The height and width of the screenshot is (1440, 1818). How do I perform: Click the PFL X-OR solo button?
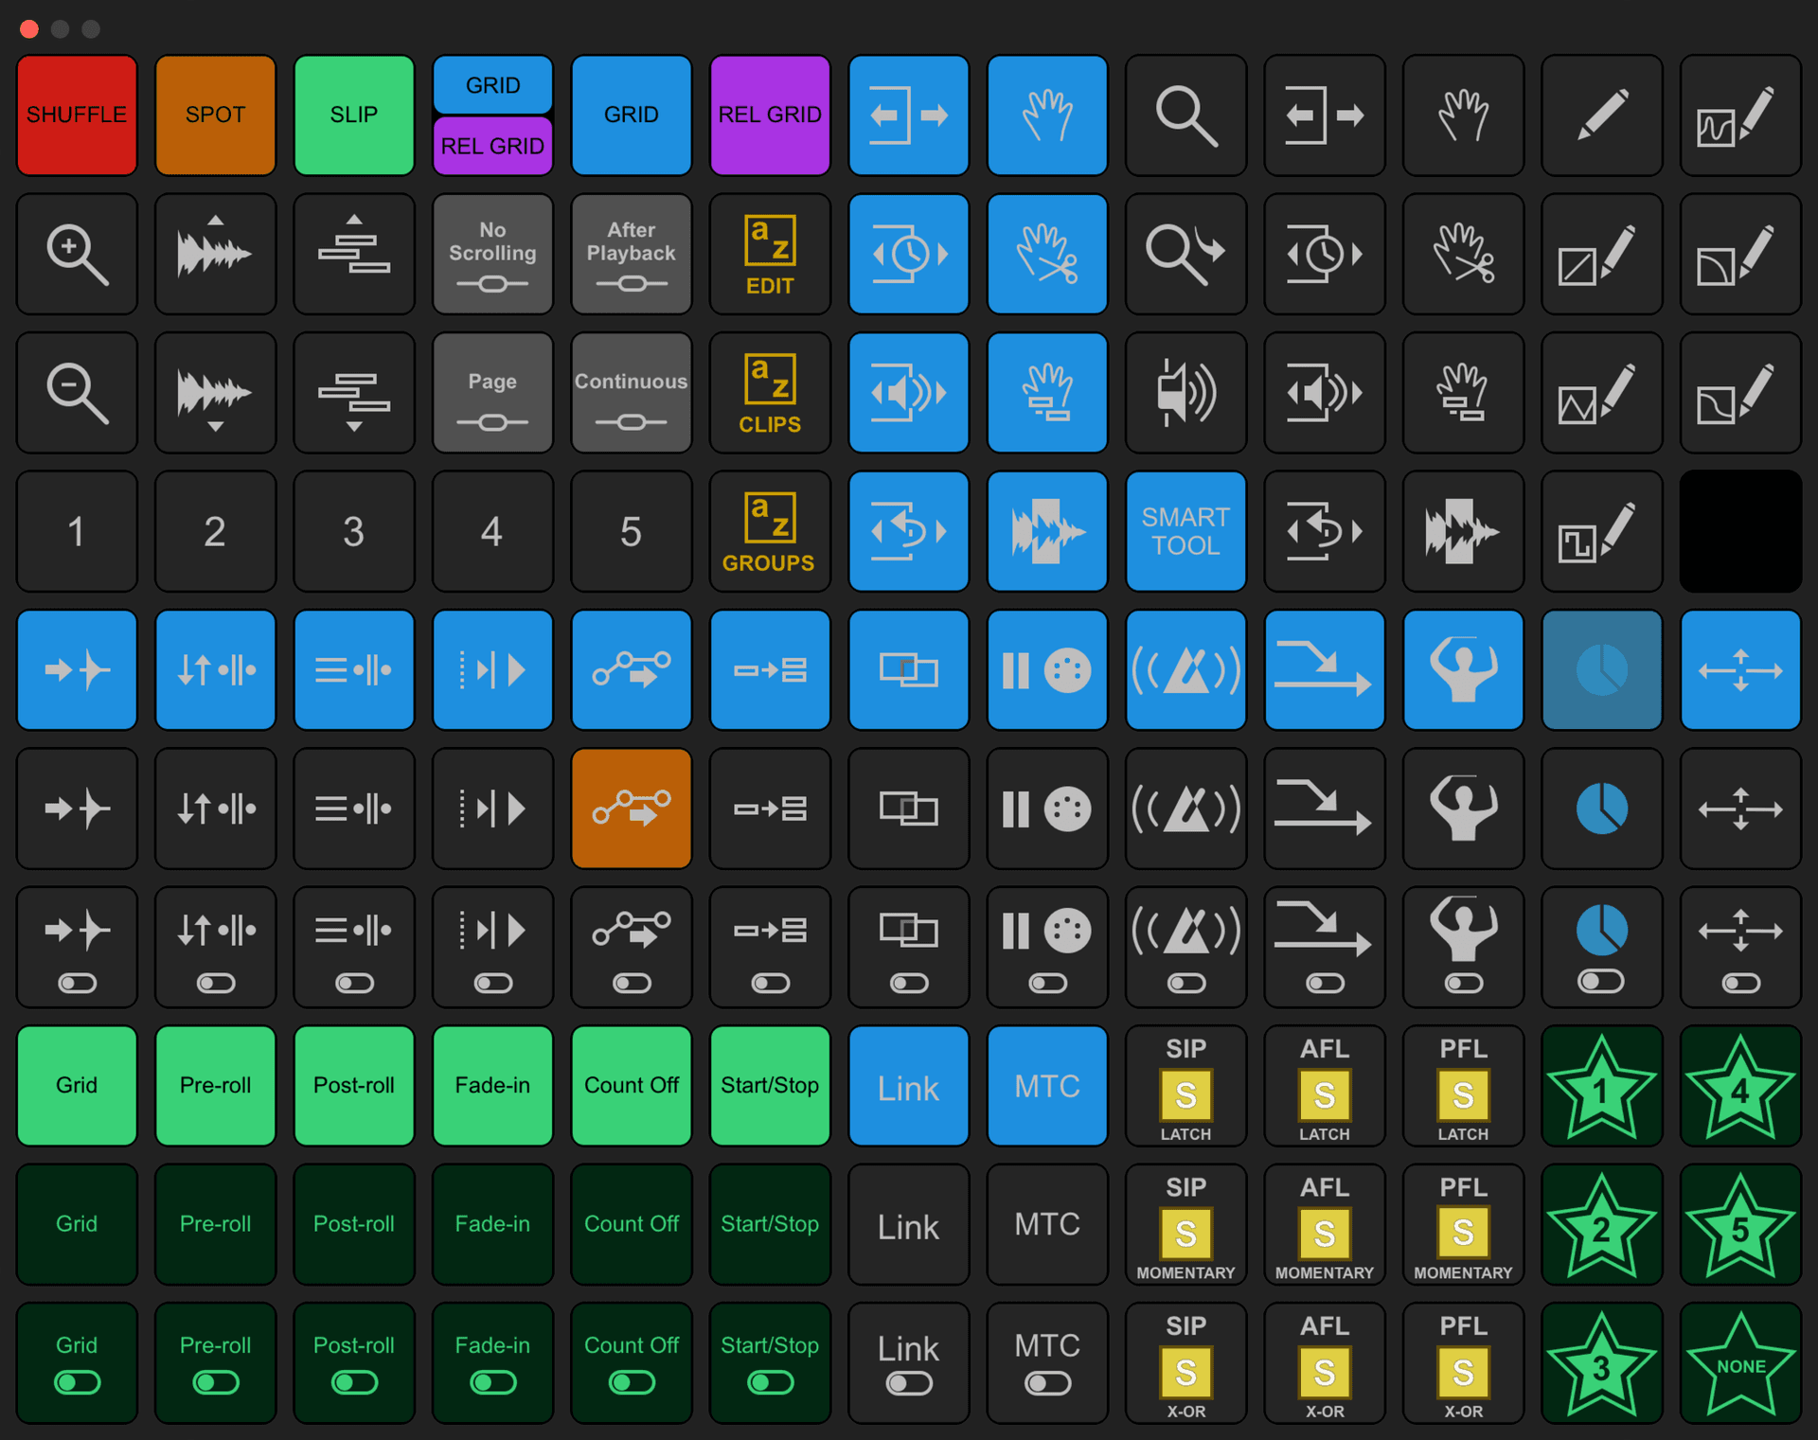[1463, 1363]
